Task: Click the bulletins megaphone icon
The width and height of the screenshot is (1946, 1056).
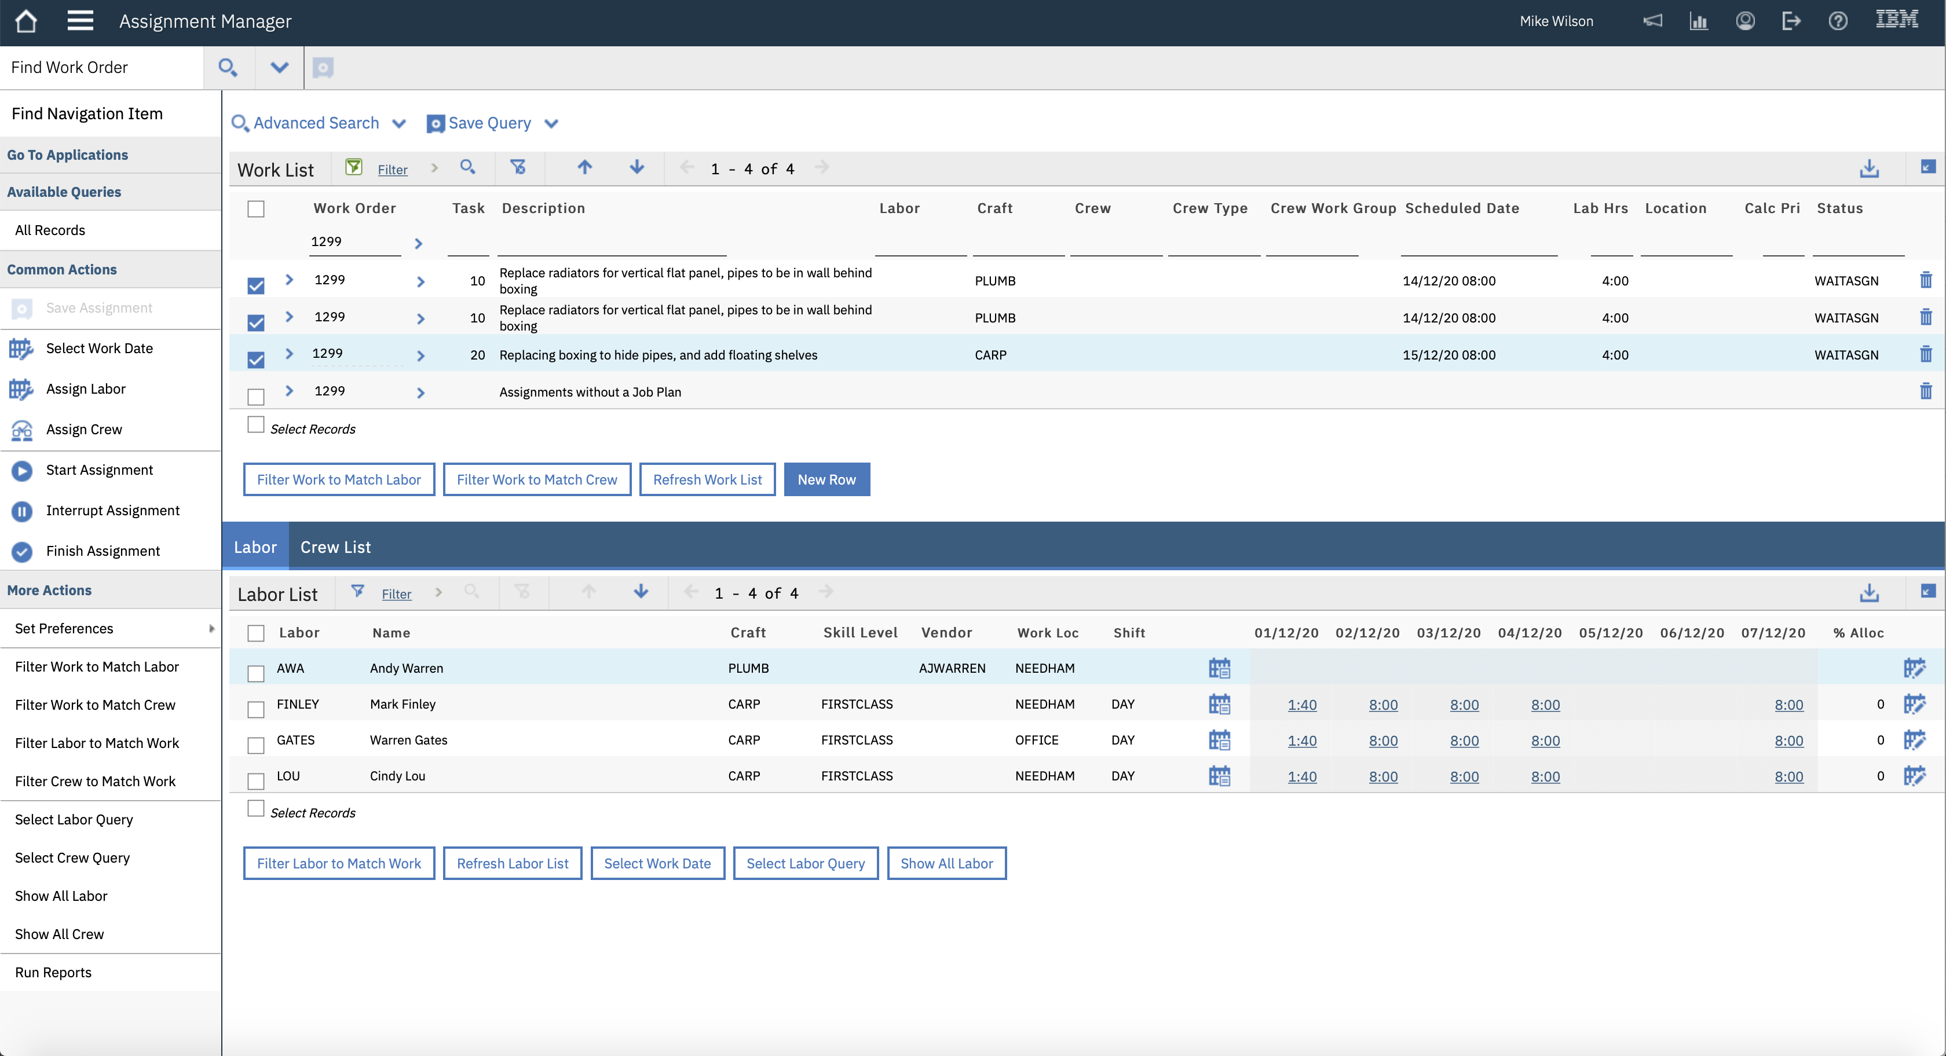Action: 1652,21
